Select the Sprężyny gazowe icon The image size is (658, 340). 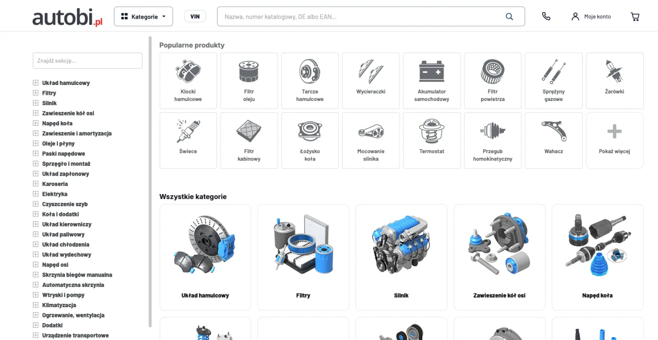[553, 71]
